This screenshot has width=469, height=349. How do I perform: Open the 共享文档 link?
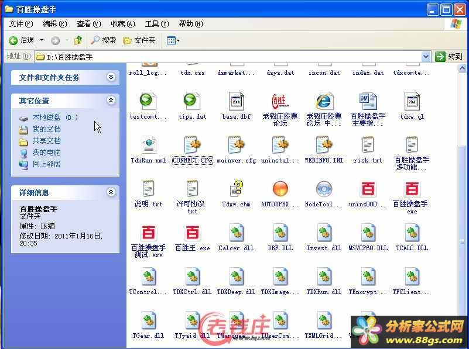tap(46, 141)
